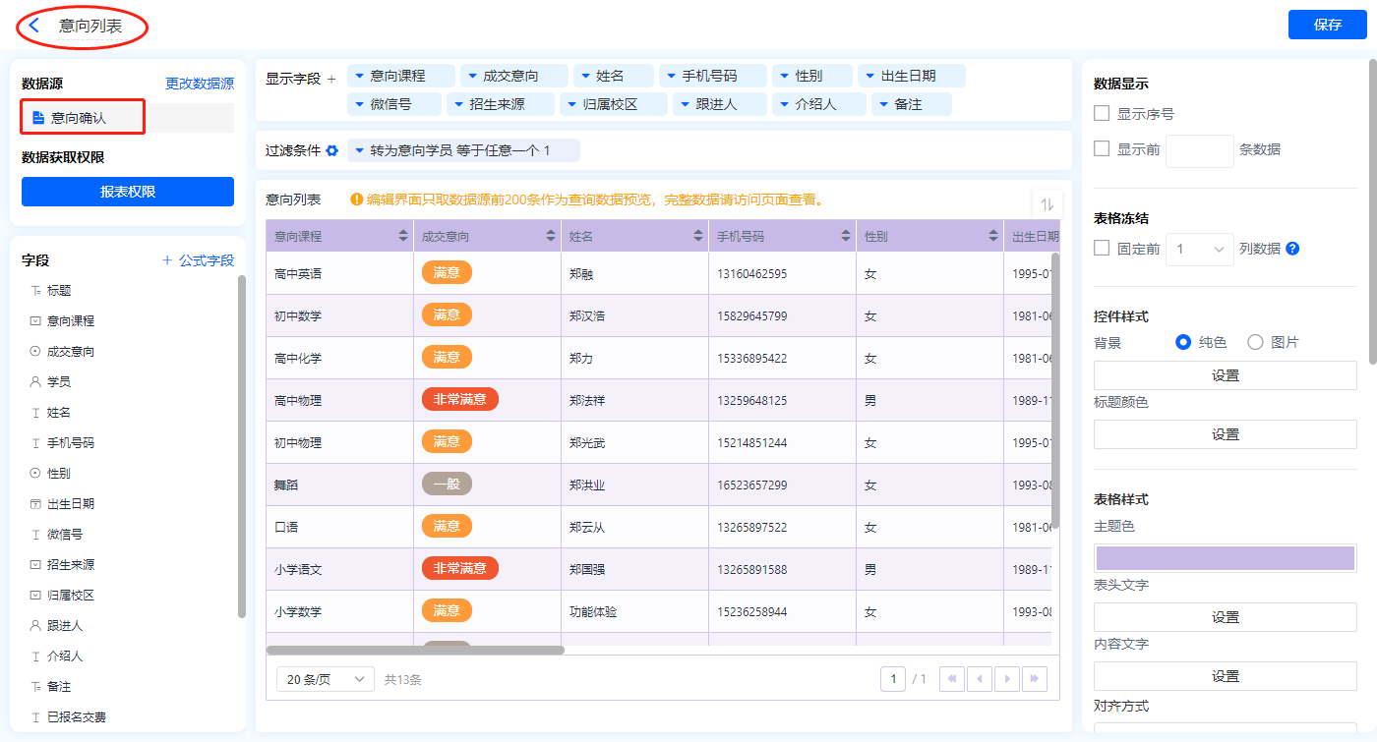
Task: Select the 招生来源 field in the field list
Action: tap(71, 565)
